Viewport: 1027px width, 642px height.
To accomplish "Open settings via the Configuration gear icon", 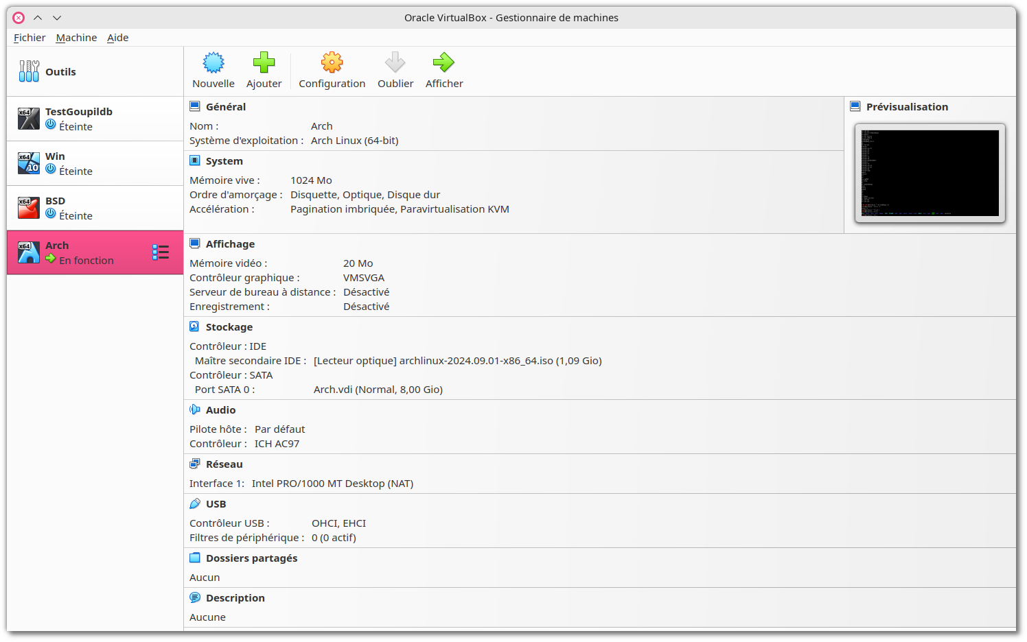I will [332, 62].
